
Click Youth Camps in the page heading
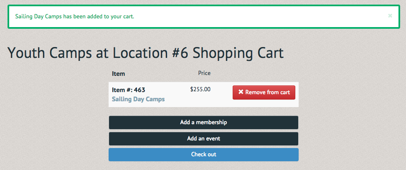tap(49, 53)
